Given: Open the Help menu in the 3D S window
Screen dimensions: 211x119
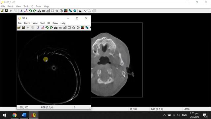Looking at the screenshot, I should tap(63, 23).
